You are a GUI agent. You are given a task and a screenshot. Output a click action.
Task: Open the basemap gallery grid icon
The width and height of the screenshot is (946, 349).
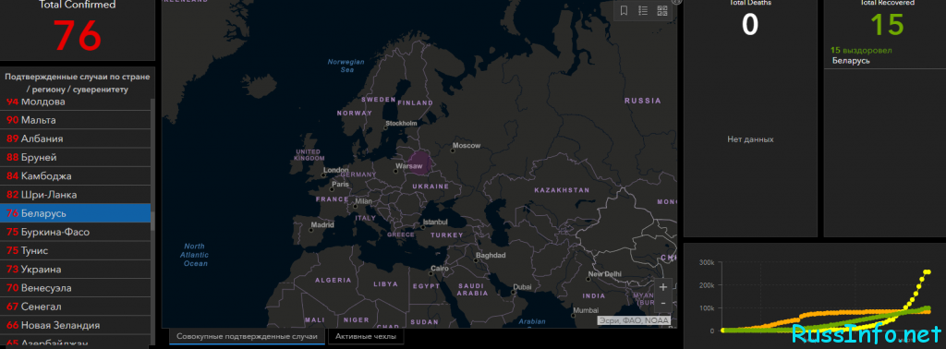(x=661, y=10)
